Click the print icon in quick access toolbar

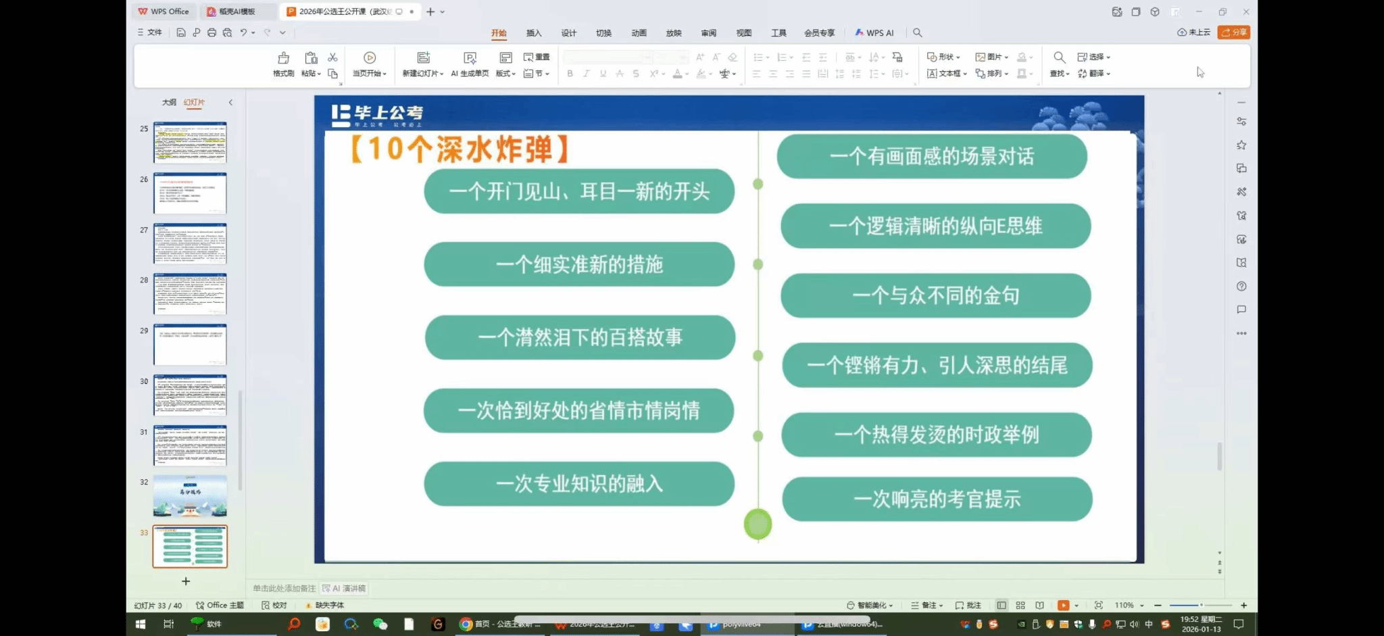[x=212, y=32]
